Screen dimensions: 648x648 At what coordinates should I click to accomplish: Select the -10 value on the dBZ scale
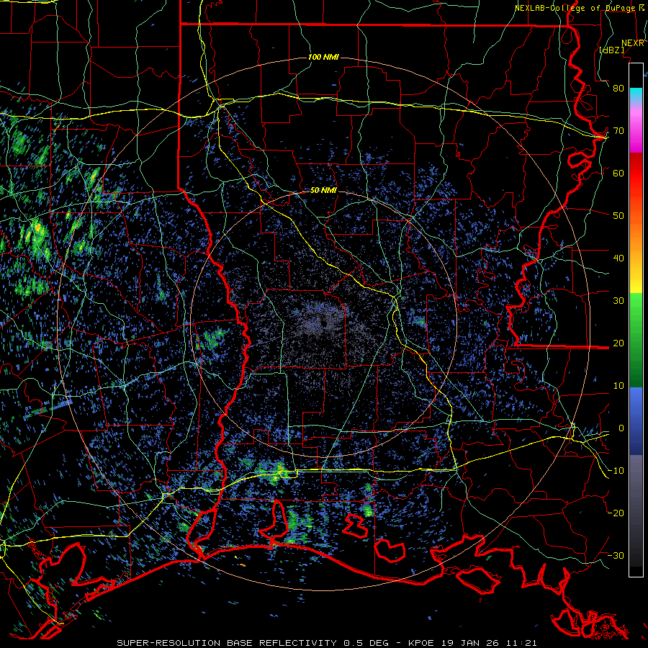point(616,471)
